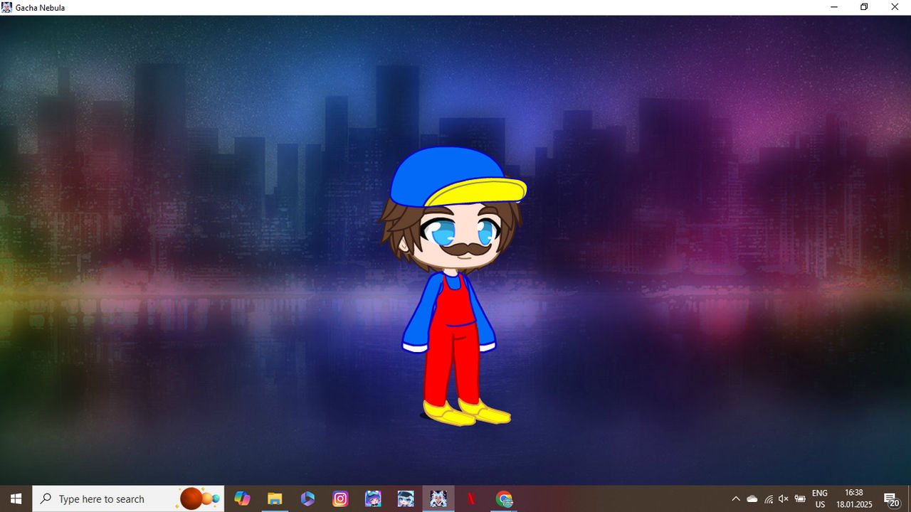Switch the ENG US input language
The image size is (911, 512).
pyautogui.click(x=820, y=498)
